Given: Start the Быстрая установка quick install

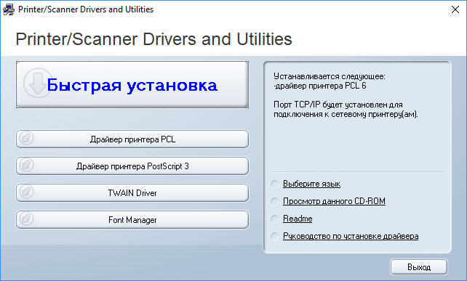Looking at the screenshot, I should click(132, 85).
